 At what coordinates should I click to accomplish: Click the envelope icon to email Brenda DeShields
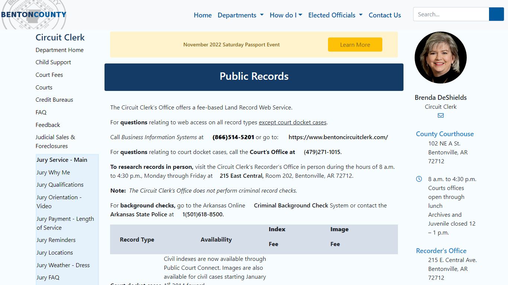point(440,115)
